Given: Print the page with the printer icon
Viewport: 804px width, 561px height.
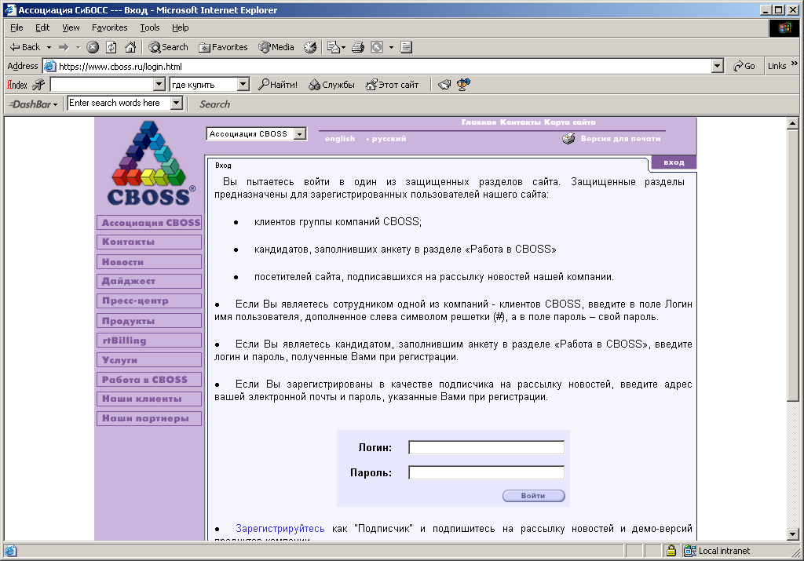Looking at the screenshot, I should 358,47.
